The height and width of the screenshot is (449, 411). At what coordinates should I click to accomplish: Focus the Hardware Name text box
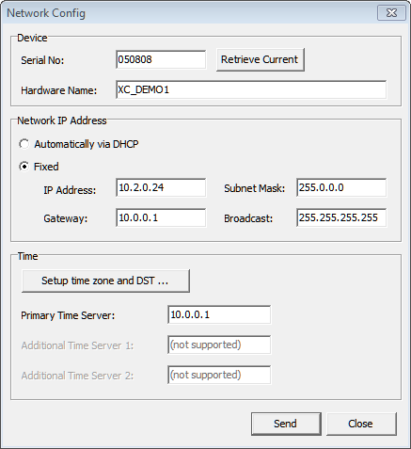click(x=251, y=89)
